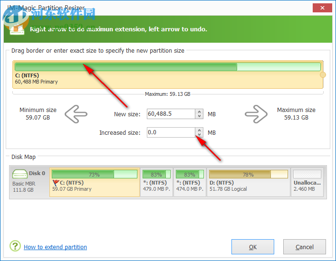Screen dimensions: 336x261
Task: Open the How to extend partition link
Action: point(55,247)
